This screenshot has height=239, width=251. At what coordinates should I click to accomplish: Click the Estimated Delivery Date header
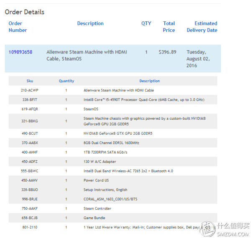[x=202, y=27]
